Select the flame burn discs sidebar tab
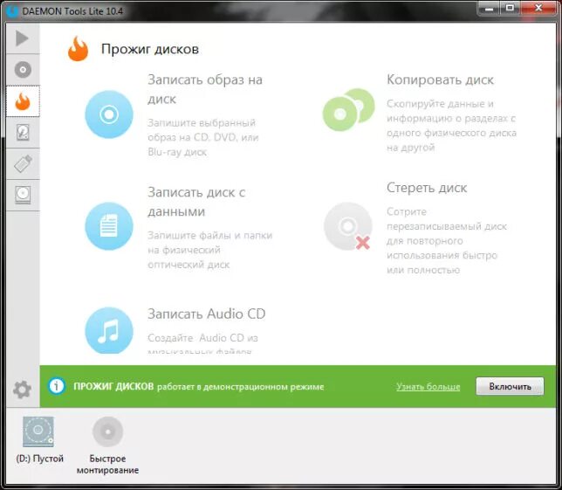 click(x=23, y=101)
